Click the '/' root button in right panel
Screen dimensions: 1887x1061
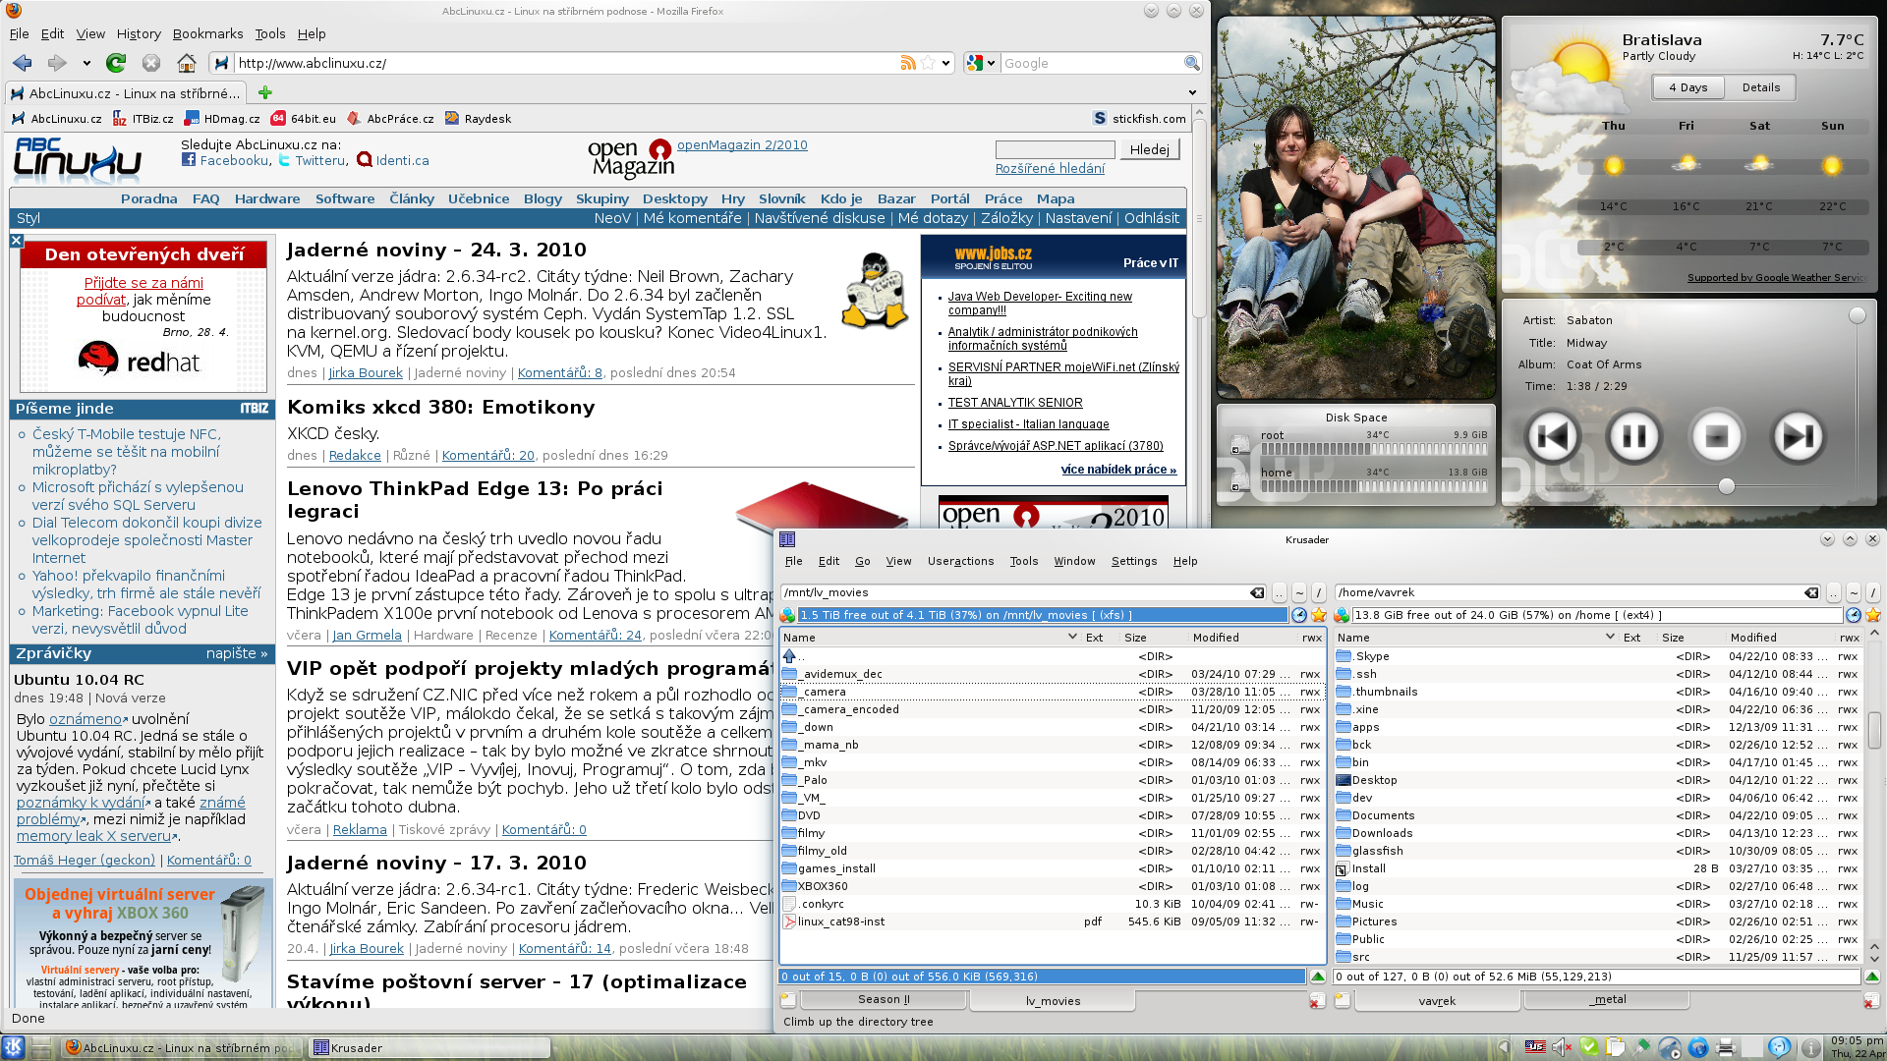[1874, 592]
